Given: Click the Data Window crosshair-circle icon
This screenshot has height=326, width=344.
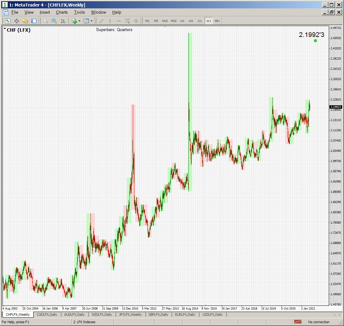Looking at the screenshot, I should 16,21.
